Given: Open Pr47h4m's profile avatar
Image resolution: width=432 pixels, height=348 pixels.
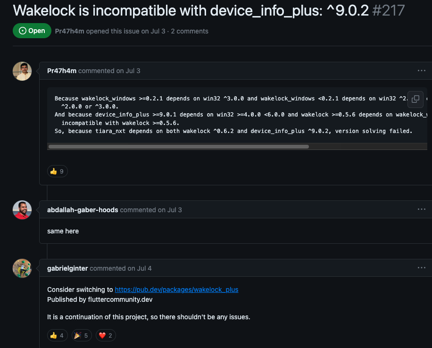Looking at the screenshot, I should [x=22, y=71].
